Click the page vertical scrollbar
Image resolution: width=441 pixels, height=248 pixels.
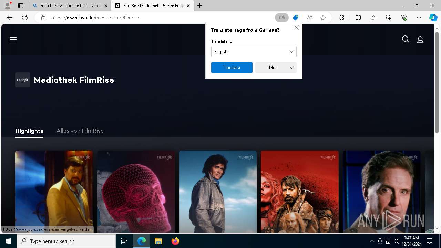point(437,83)
